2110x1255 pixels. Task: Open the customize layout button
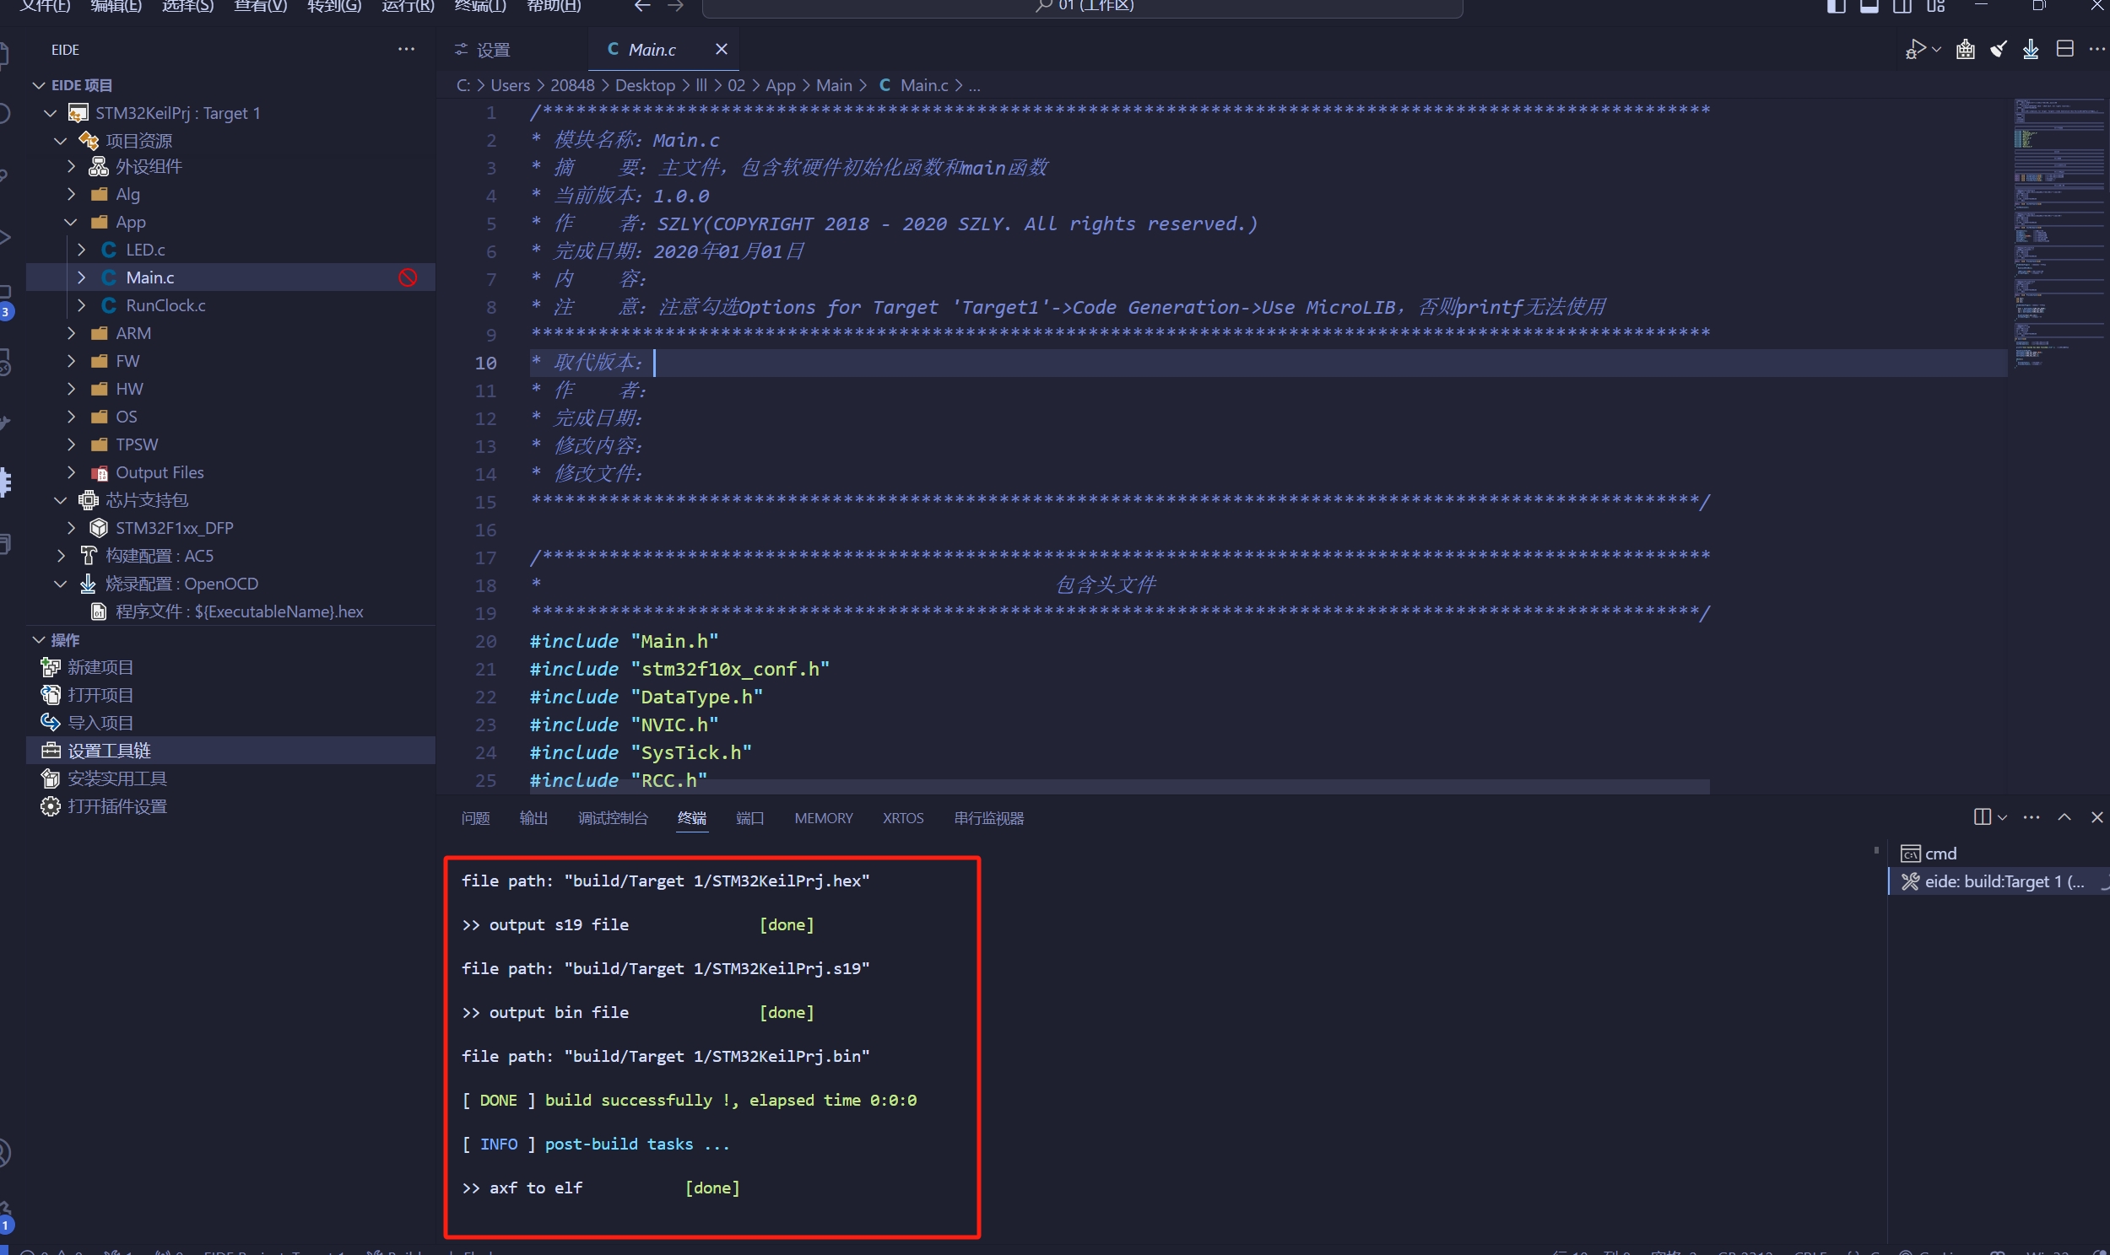pyautogui.click(x=1936, y=6)
